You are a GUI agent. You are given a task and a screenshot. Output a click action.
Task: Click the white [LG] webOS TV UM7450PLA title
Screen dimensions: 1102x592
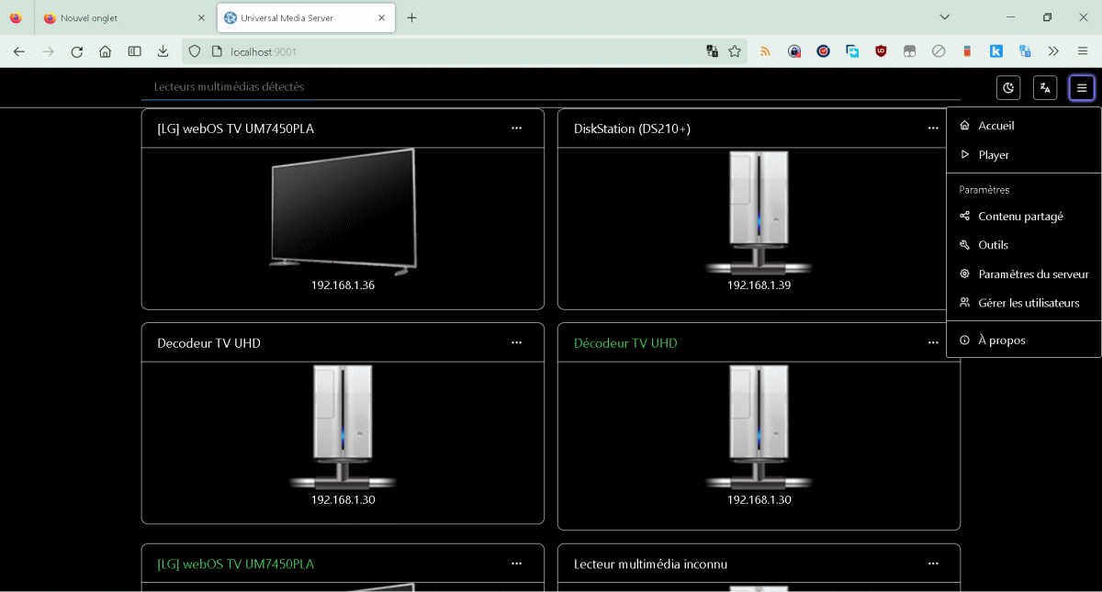(236, 128)
